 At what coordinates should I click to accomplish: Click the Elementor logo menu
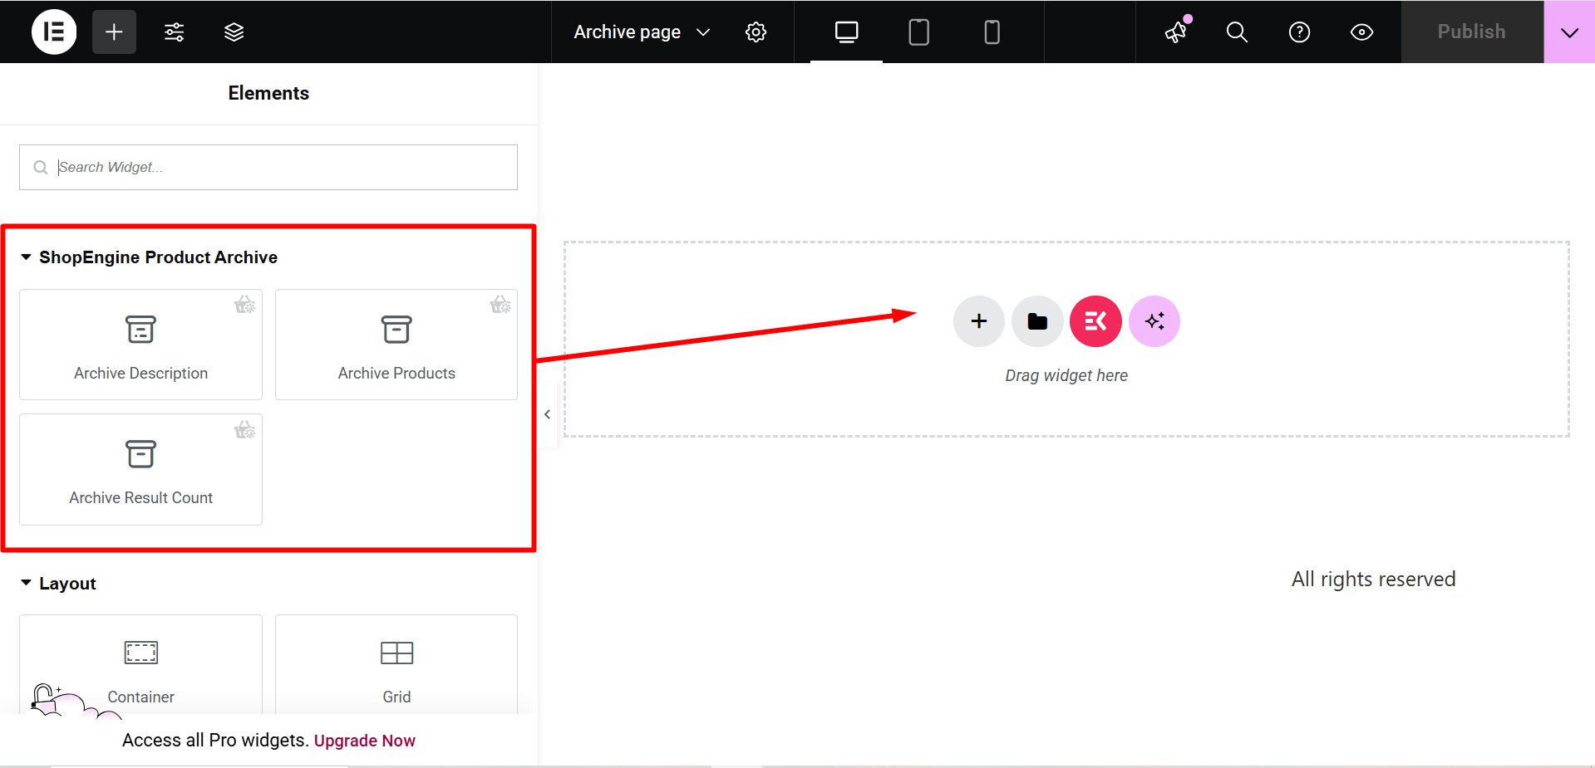point(54,32)
